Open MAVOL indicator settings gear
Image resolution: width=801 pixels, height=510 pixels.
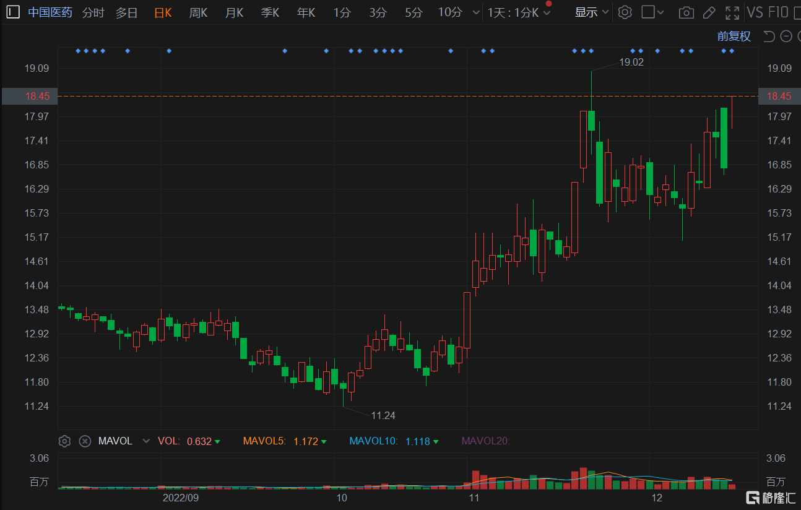tap(64, 441)
